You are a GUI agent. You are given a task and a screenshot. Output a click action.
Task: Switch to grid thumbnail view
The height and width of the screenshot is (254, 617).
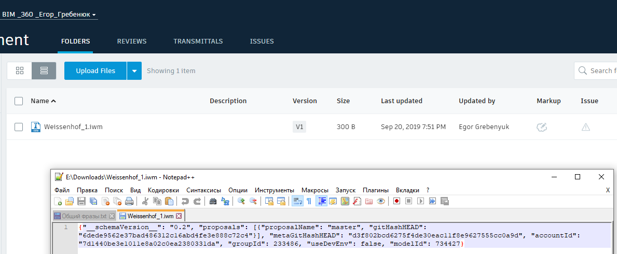tap(20, 71)
